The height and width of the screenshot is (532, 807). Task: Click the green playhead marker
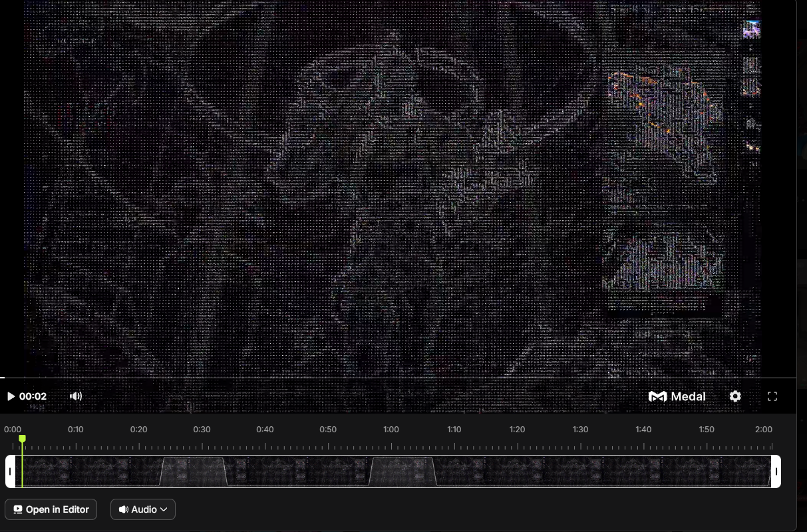[x=22, y=440]
